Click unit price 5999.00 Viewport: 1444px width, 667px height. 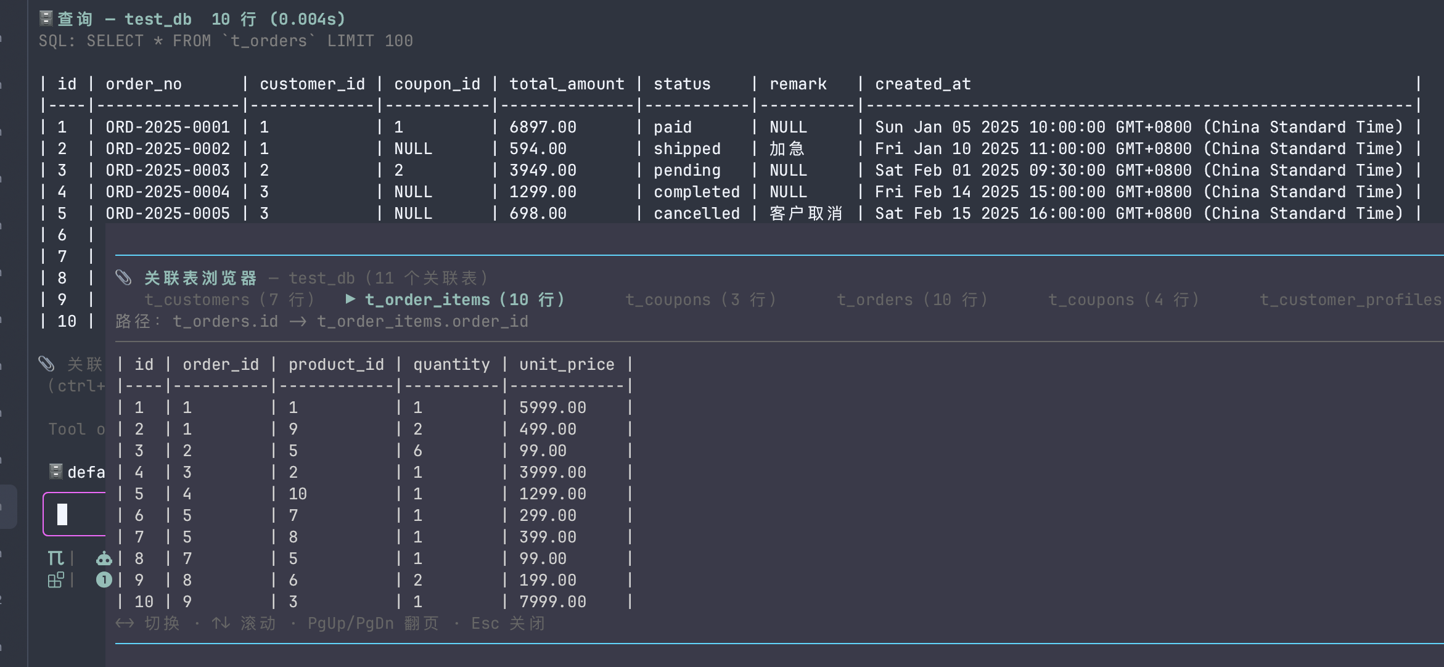coord(552,407)
